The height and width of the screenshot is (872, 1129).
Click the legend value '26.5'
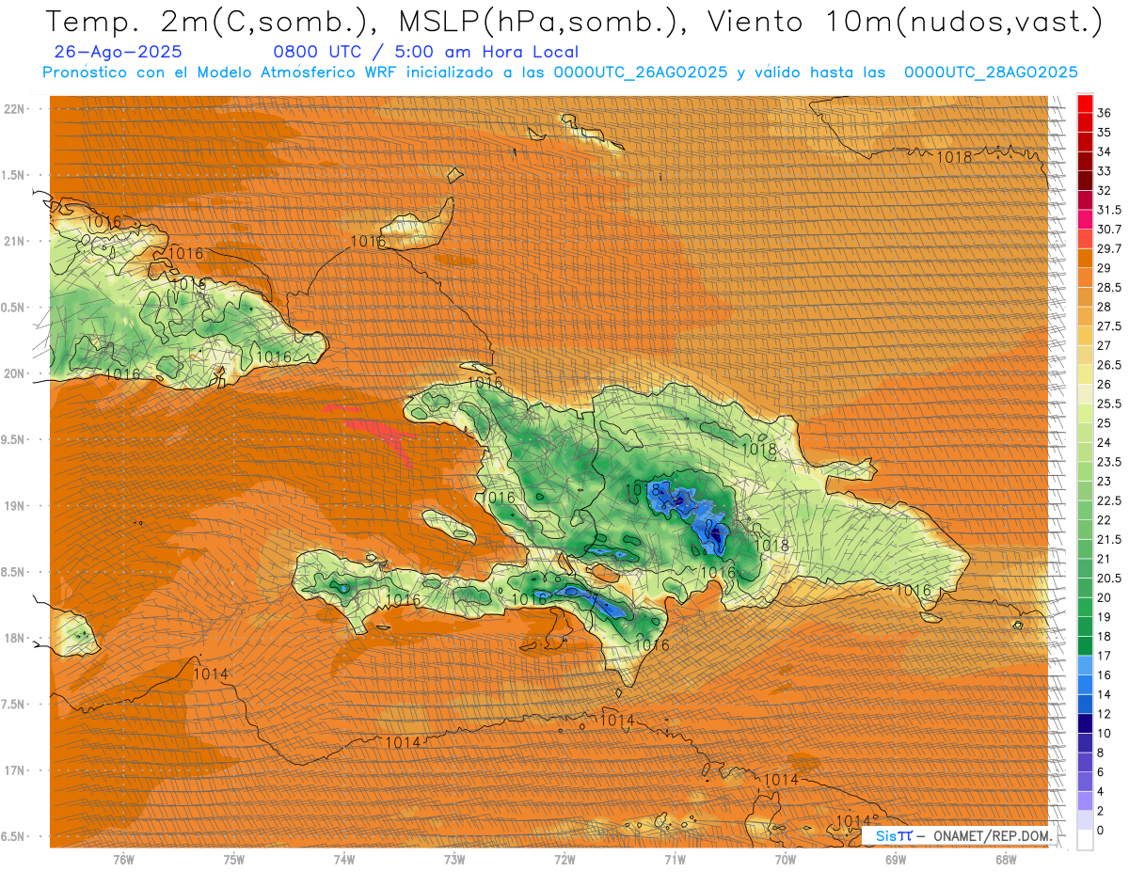click(x=1109, y=365)
